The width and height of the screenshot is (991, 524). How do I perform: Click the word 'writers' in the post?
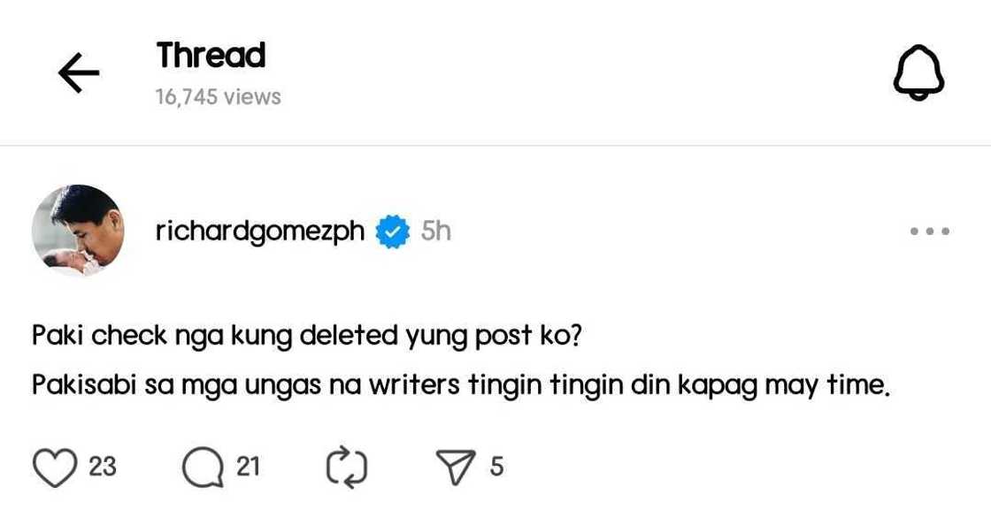(415, 384)
